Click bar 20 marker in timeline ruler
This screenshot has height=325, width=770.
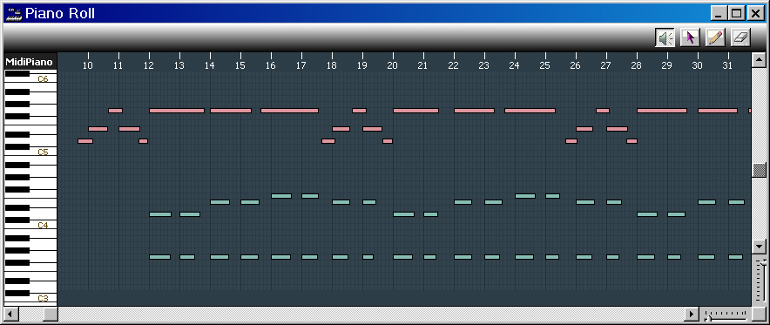click(x=392, y=64)
